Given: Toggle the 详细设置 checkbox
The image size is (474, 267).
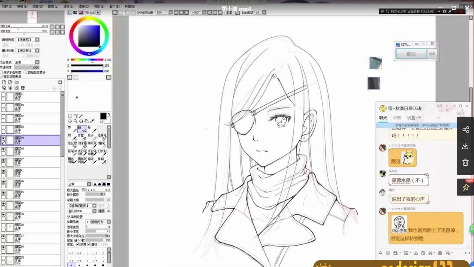Looking at the screenshot, I should click(x=69, y=217).
